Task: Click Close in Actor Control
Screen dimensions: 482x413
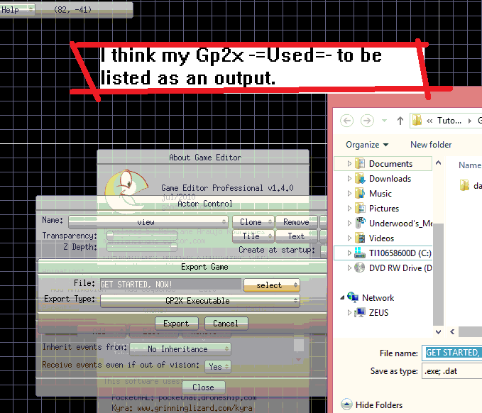Action: pyautogui.click(x=204, y=387)
